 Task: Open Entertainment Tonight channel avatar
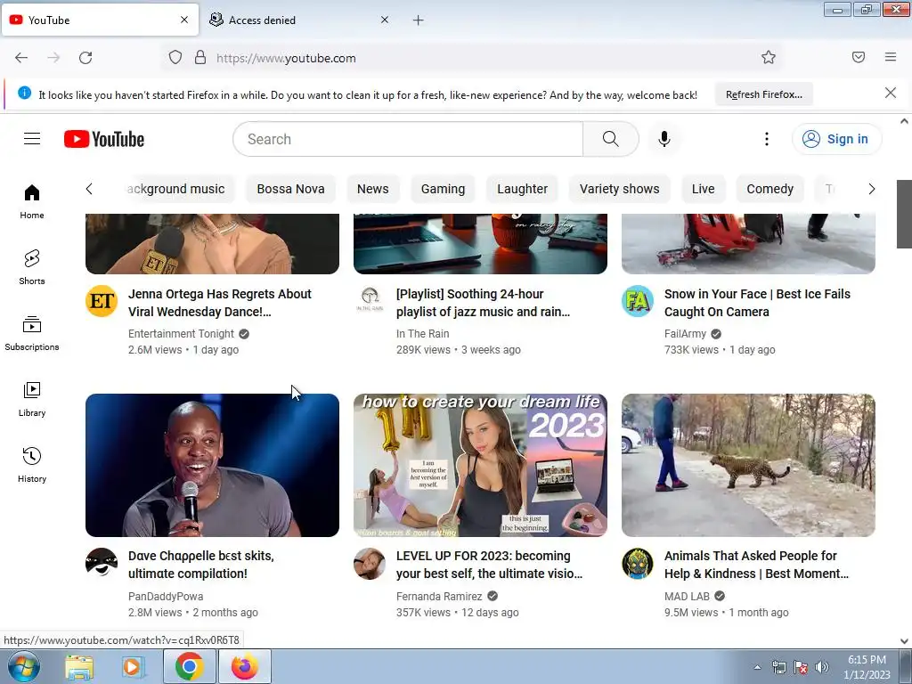point(102,301)
